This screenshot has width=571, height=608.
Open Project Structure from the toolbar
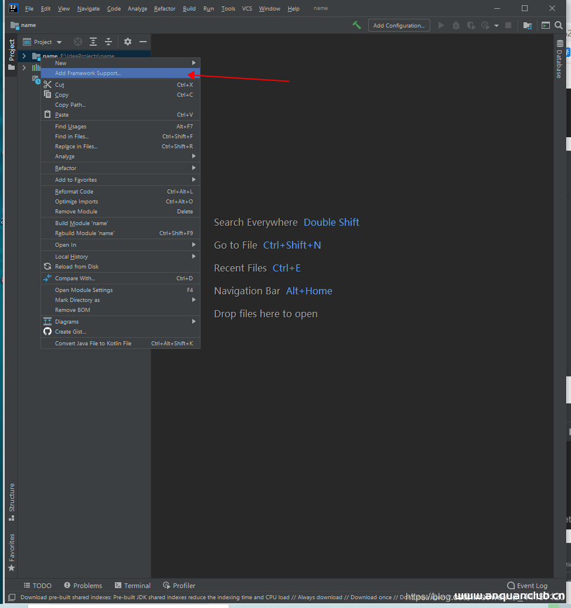tap(528, 25)
